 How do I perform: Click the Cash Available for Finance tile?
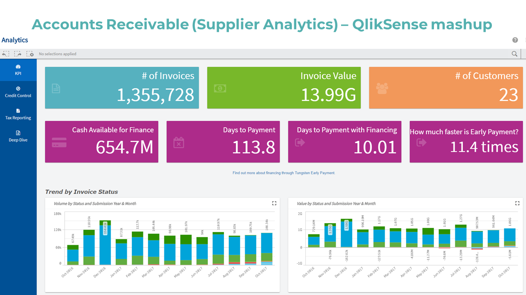[102, 141]
